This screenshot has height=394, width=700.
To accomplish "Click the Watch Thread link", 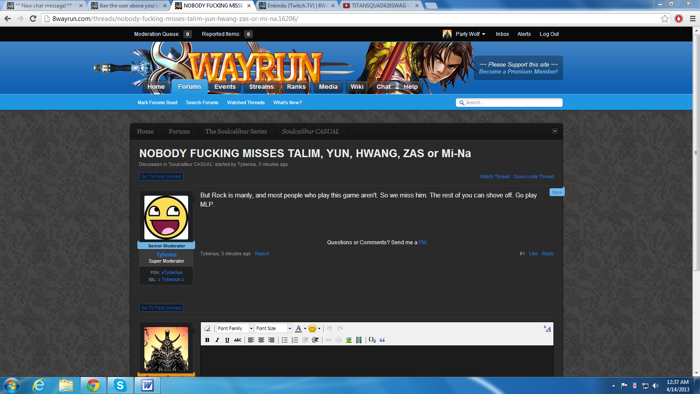I will [494, 177].
